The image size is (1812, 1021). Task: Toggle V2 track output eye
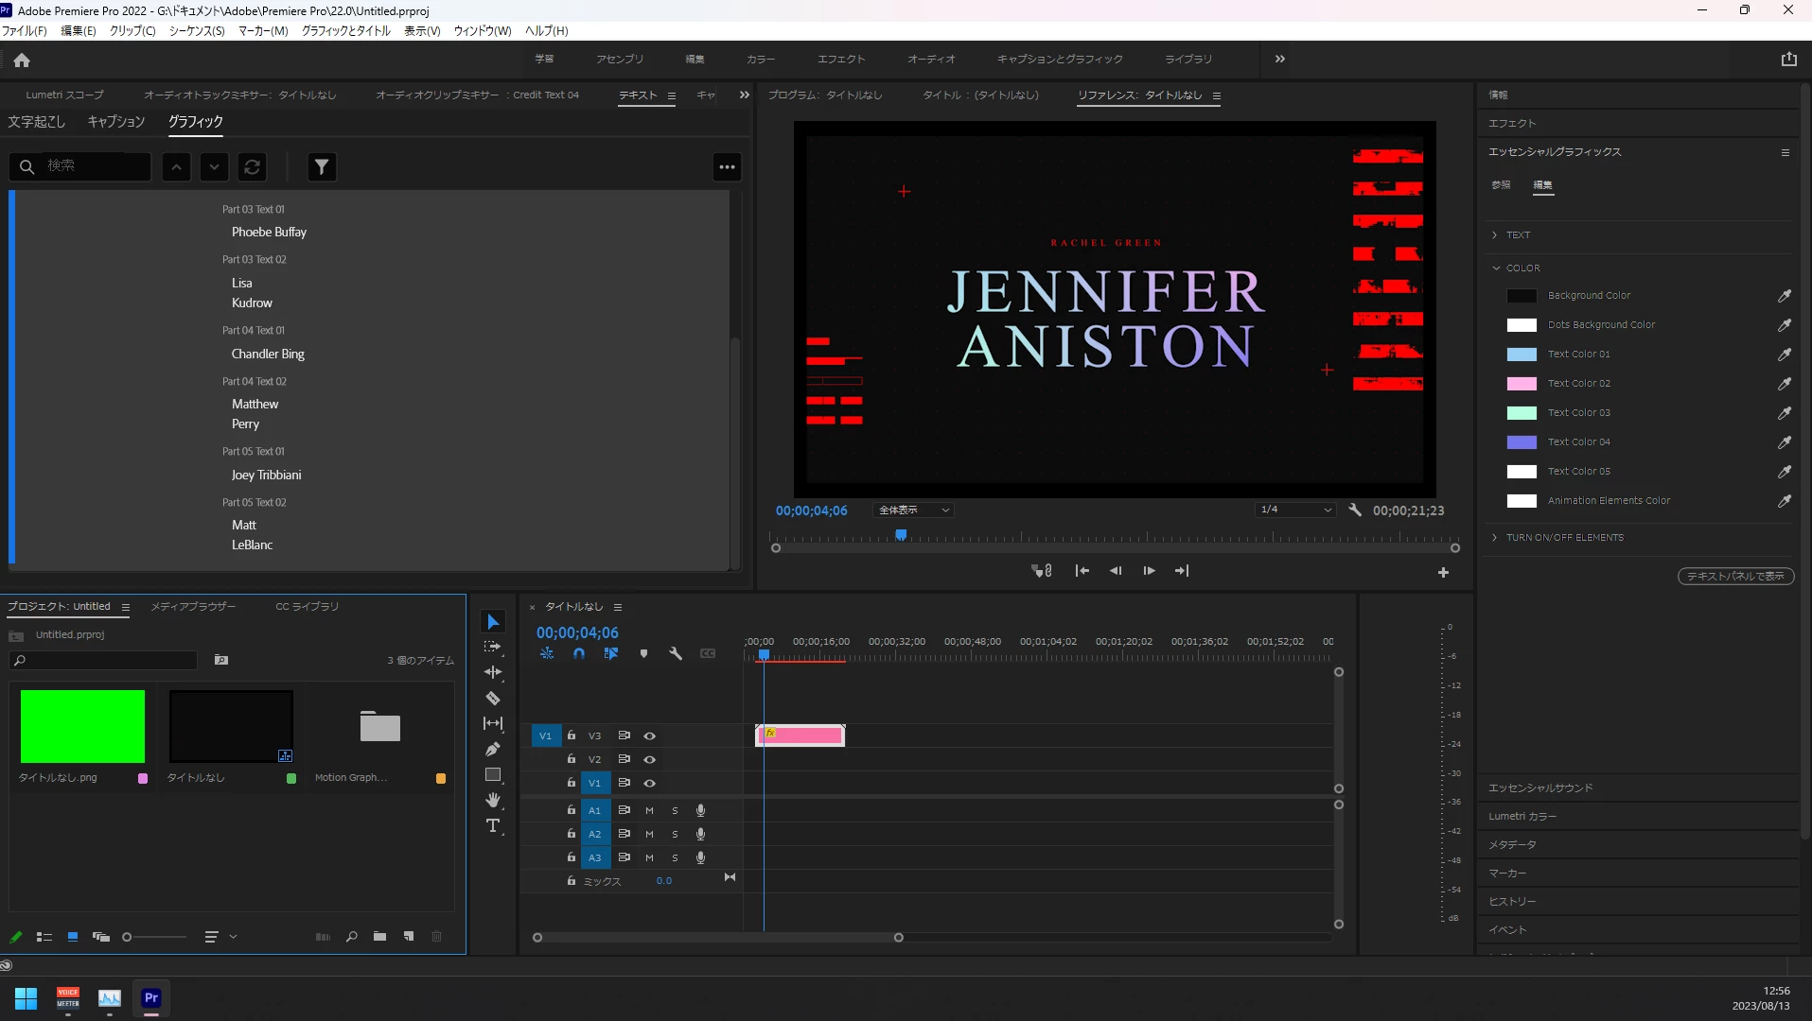click(x=649, y=759)
